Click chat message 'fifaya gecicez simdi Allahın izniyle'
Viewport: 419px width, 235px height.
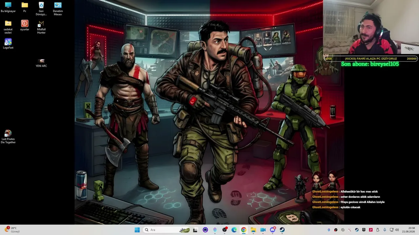[x=362, y=202]
